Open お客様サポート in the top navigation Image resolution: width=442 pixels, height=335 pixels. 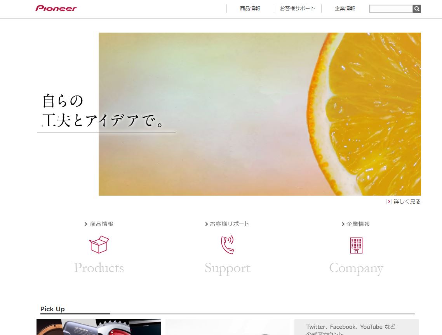pyautogui.click(x=298, y=9)
